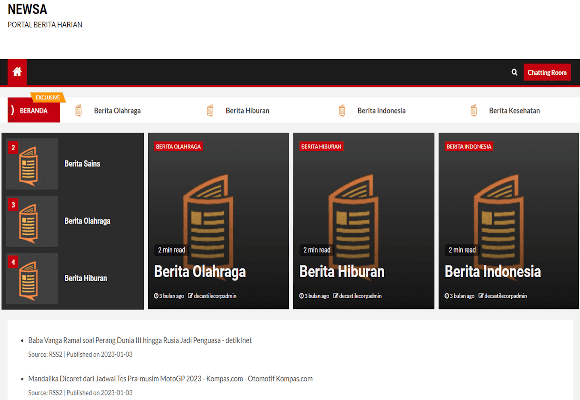Image resolution: width=580 pixels, height=400 pixels.
Task: Open decastilecorpadmin author on Hiburan card
Action: coord(360,296)
